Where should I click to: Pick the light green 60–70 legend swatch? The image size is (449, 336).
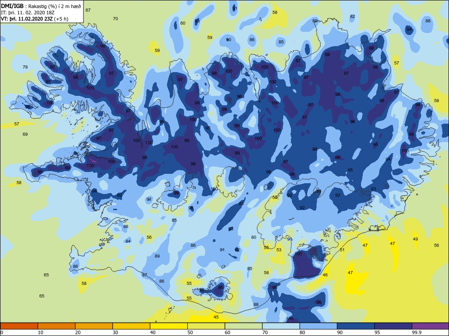[244, 326]
